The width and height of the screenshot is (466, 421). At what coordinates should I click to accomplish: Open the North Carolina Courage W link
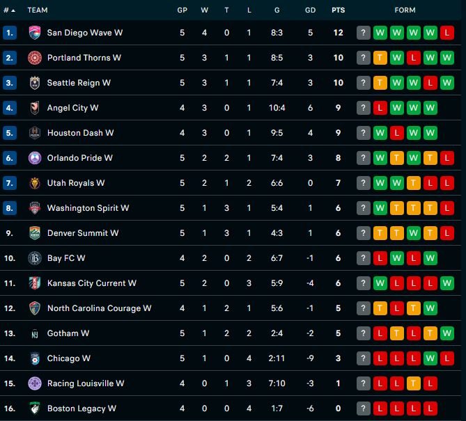coord(99,308)
